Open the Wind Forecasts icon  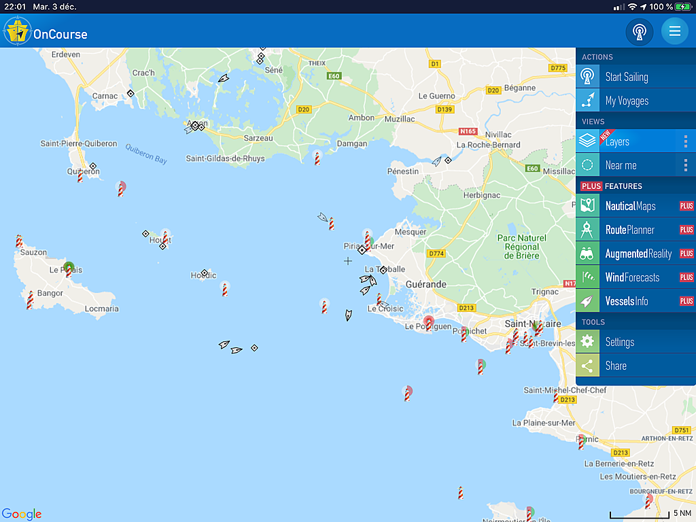[587, 277]
